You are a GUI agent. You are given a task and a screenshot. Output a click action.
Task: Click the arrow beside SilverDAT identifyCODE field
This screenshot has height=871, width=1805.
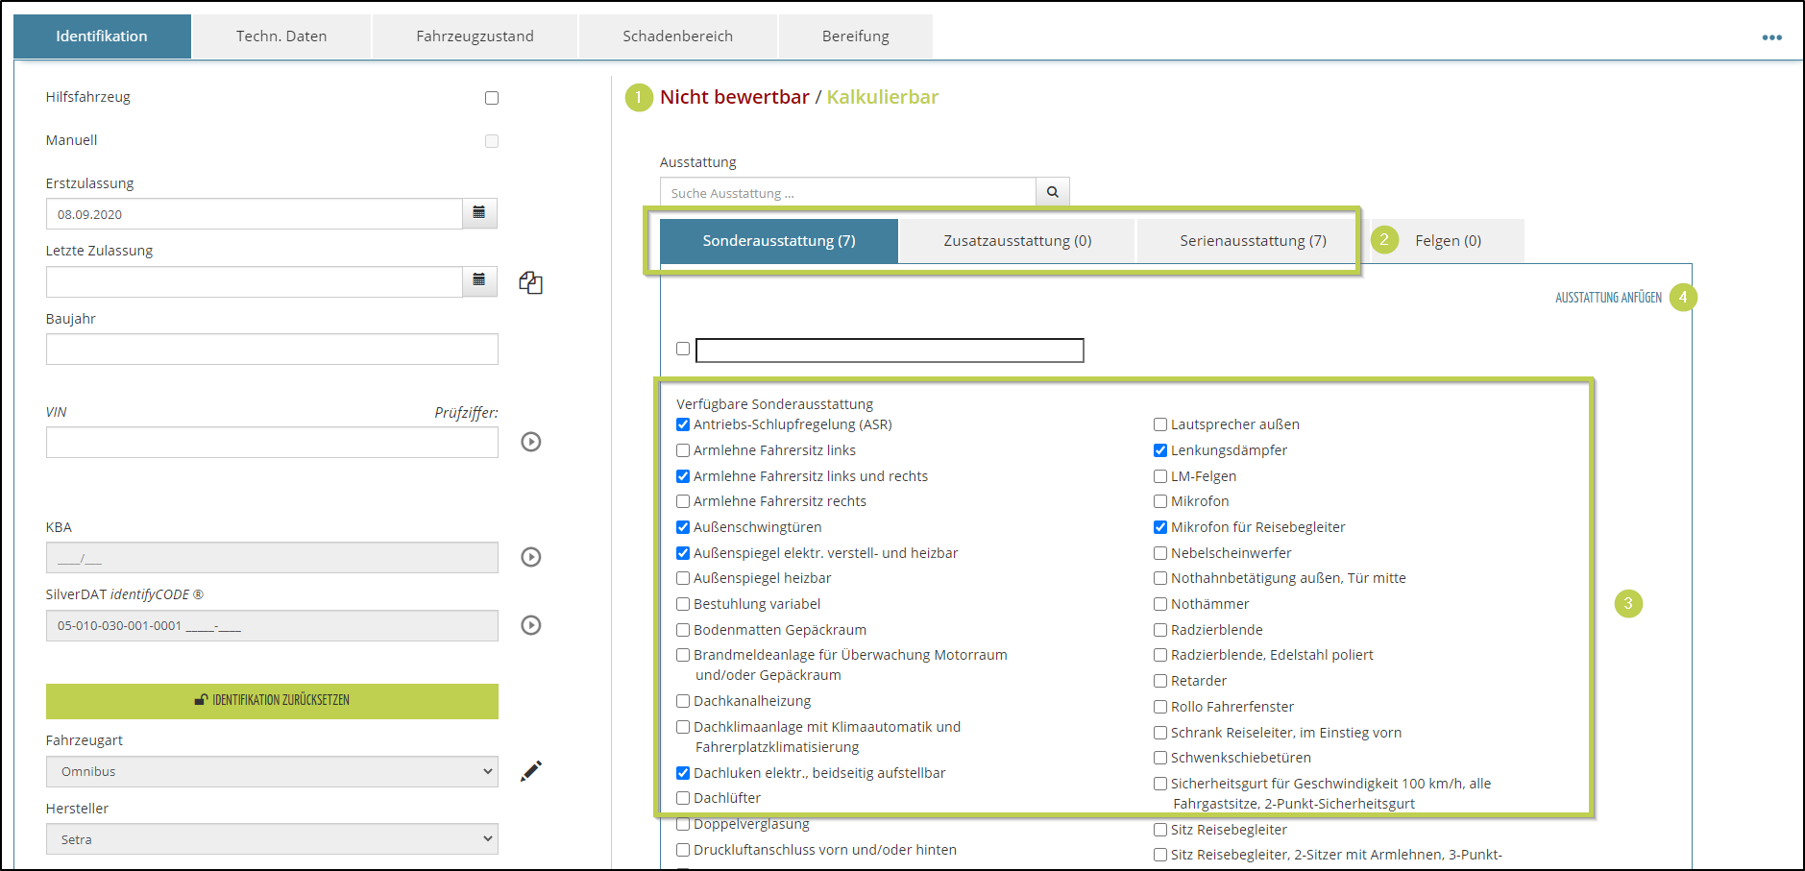[x=531, y=625]
